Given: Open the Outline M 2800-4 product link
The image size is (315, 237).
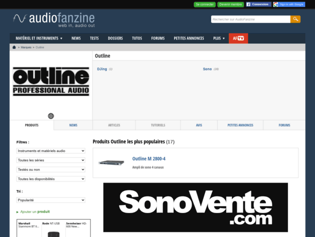Looking at the screenshot, I should point(149,159).
